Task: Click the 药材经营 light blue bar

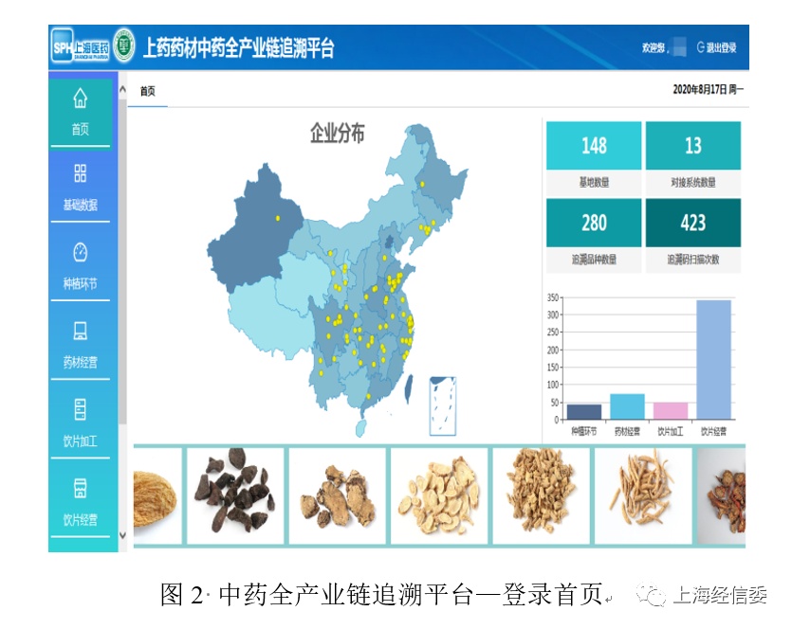Action: (627, 406)
